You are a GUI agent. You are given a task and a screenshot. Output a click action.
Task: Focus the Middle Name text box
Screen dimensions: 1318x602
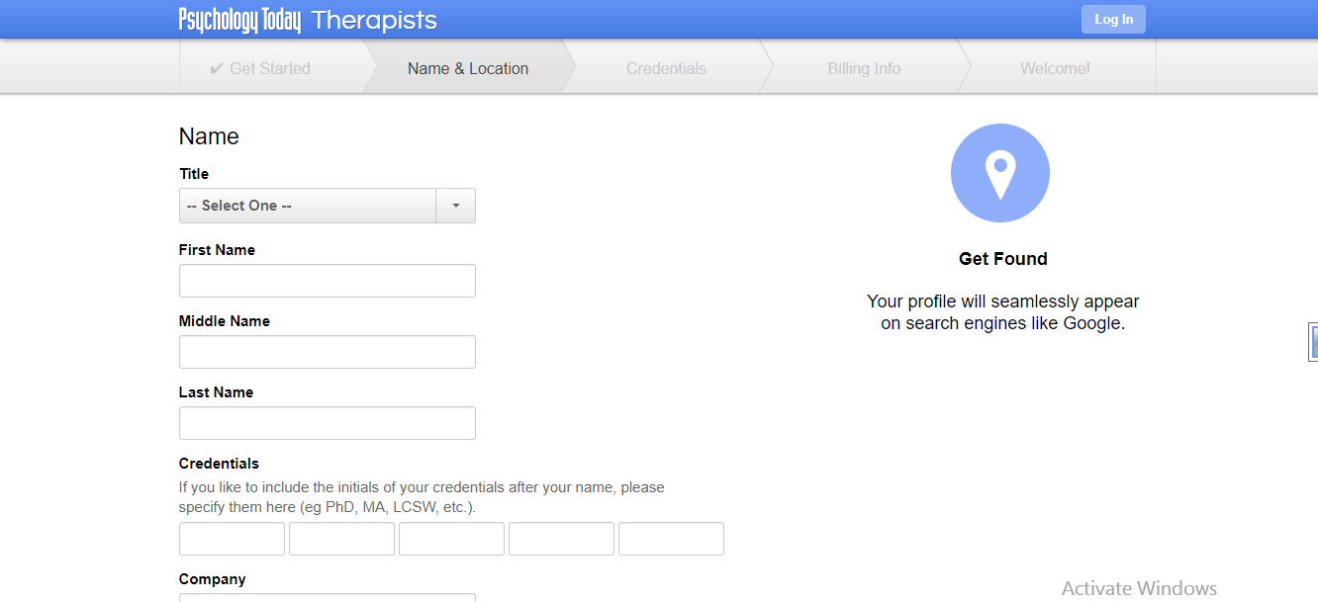pos(328,352)
